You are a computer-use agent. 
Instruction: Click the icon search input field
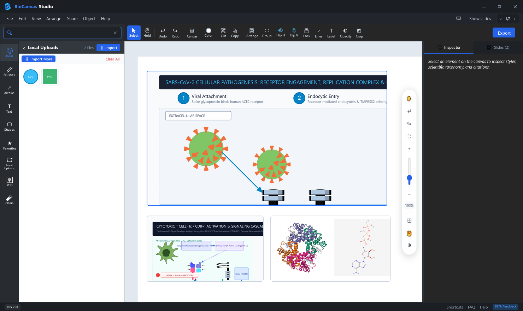pos(62,33)
